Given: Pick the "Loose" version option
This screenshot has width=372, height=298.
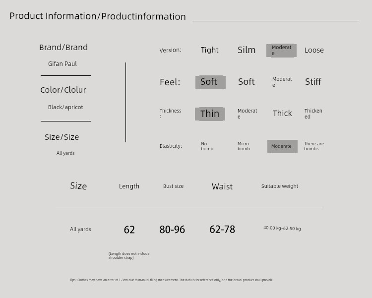Looking at the screenshot, I should [314, 50].
